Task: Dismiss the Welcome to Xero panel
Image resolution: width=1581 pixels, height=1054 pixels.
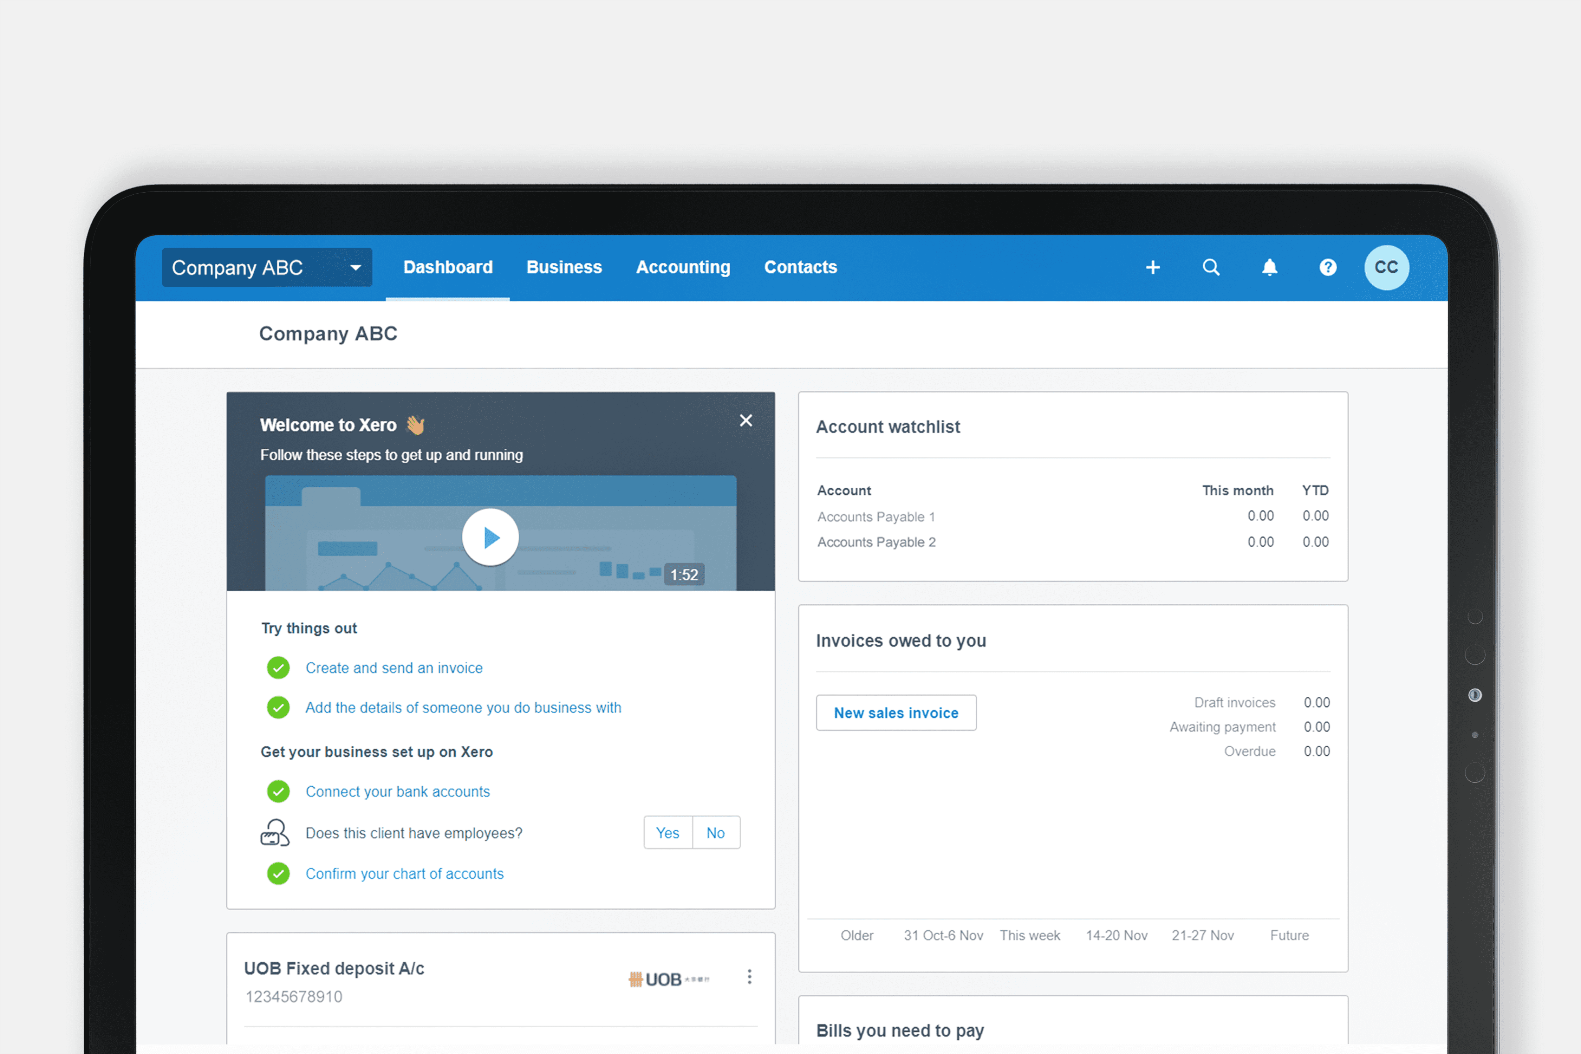Action: click(746, 421)
